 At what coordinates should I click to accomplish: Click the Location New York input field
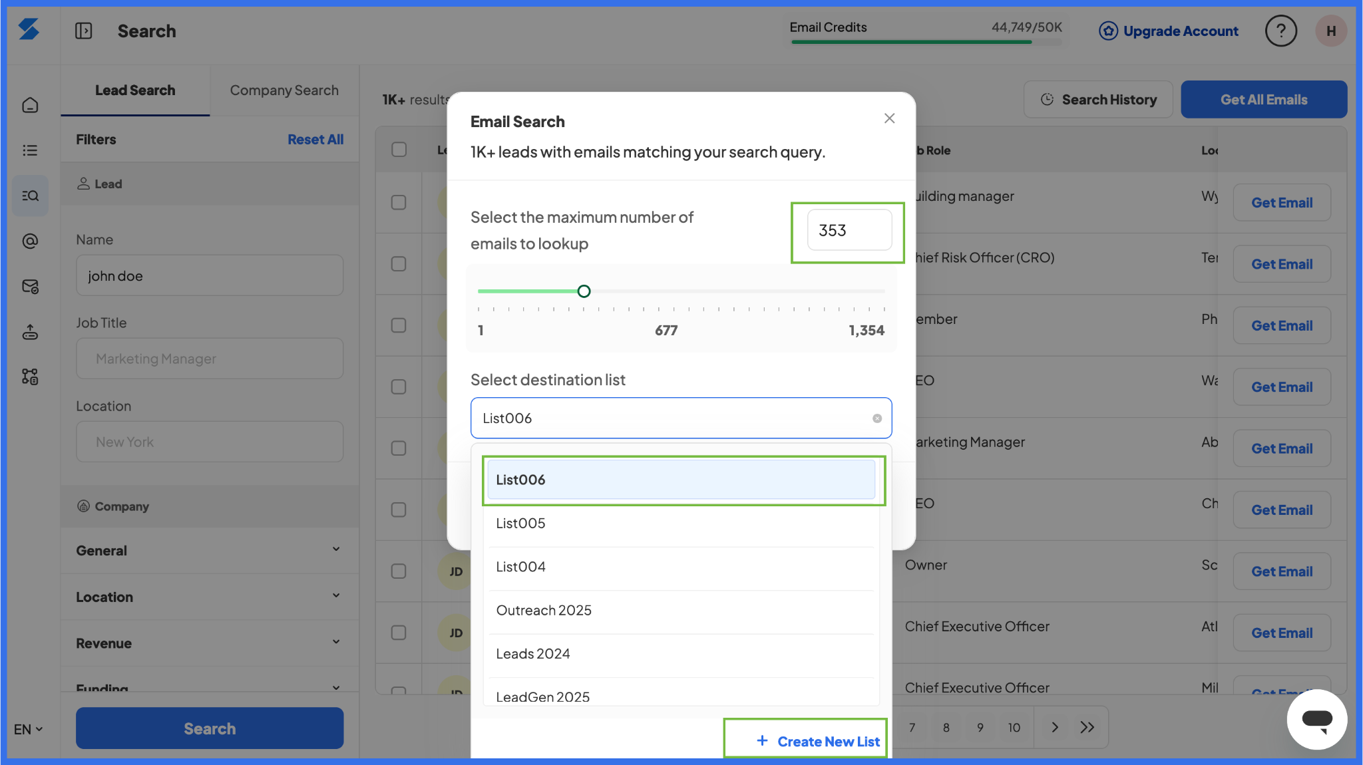click(x=210, y=442)
